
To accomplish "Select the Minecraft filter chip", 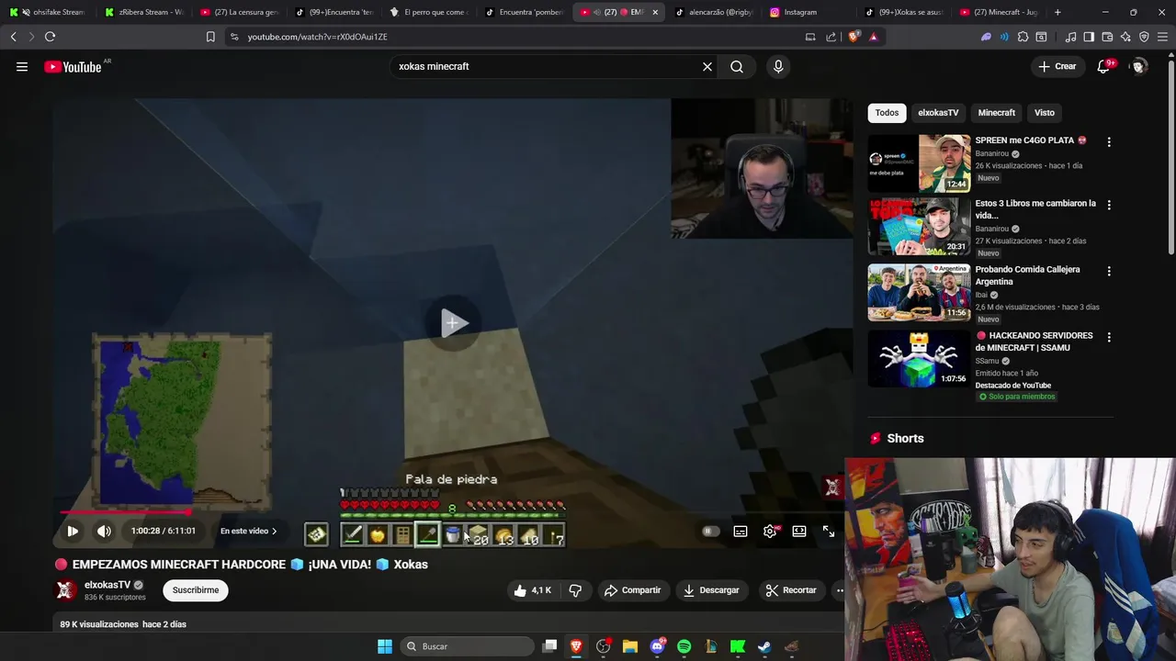I will [997, 113].
